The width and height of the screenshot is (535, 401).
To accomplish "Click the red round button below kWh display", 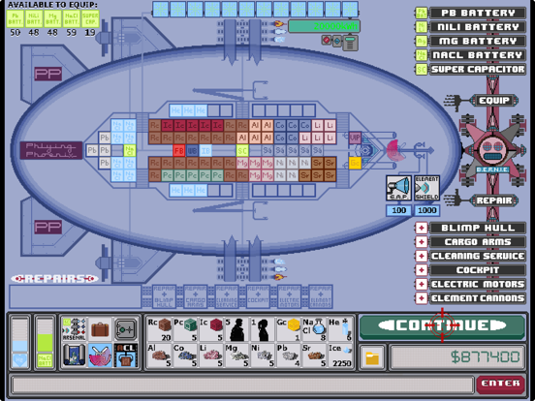I will [x=327, y=41].
